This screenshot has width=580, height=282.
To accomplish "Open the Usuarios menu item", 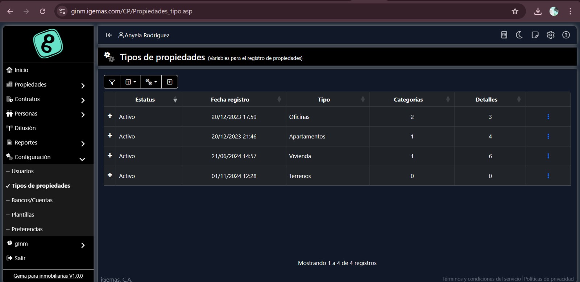I will (22, 171).
